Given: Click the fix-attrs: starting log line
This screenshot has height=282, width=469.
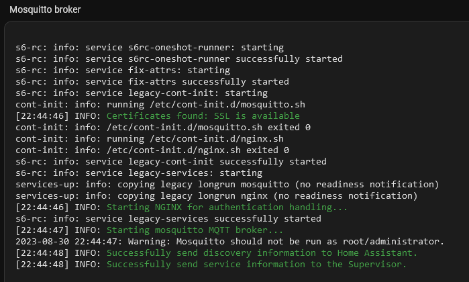Looking at the screenshot, I should (123, 70).
